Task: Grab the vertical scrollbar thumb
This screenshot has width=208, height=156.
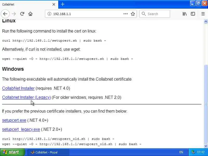Action: [206, 104]
